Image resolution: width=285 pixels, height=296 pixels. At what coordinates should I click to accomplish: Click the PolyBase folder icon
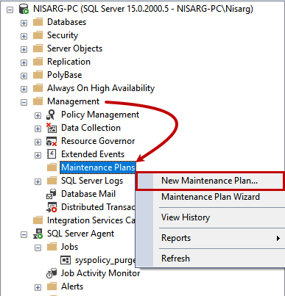[x=38, y=75]
